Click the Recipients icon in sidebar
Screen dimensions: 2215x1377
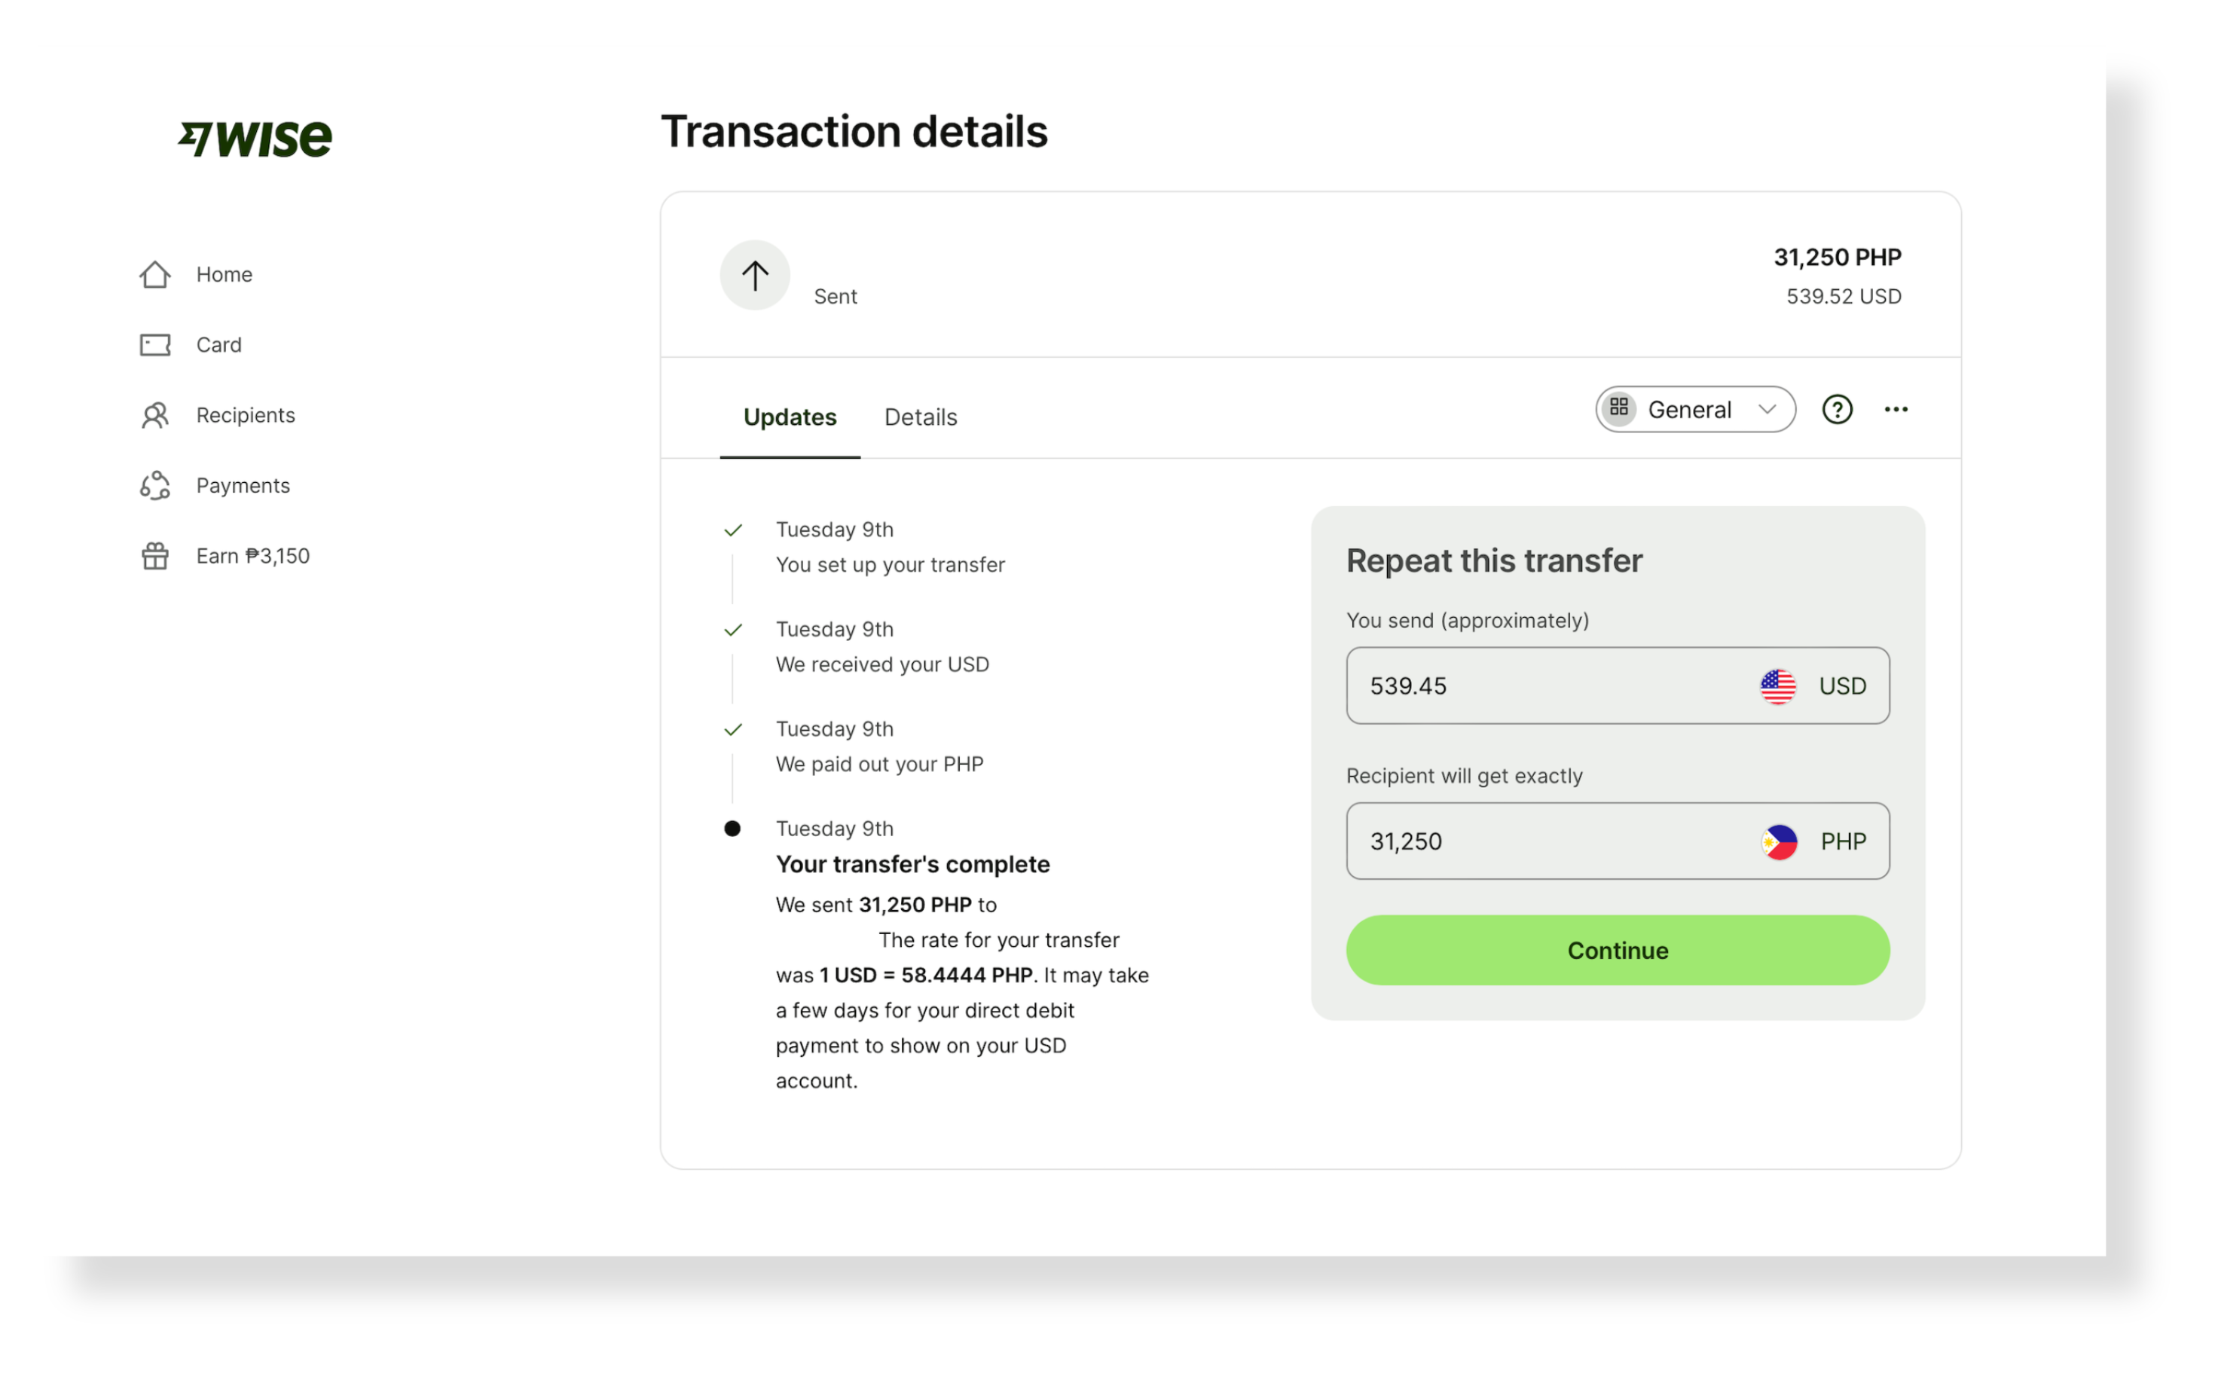coord(152,414)
